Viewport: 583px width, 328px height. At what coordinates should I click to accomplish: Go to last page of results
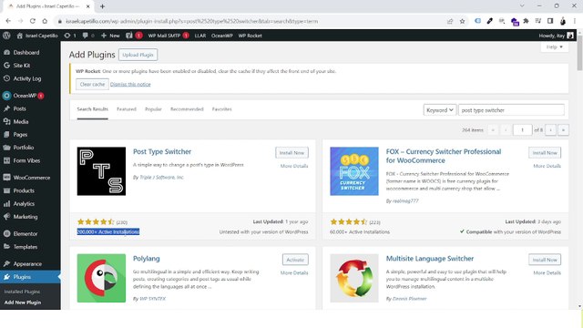[x=563, y=129]
